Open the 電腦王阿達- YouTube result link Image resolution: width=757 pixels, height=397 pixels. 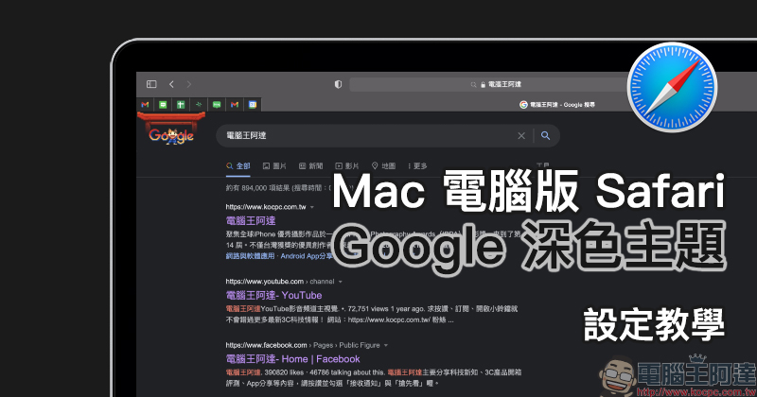click(x=273, y=295)
